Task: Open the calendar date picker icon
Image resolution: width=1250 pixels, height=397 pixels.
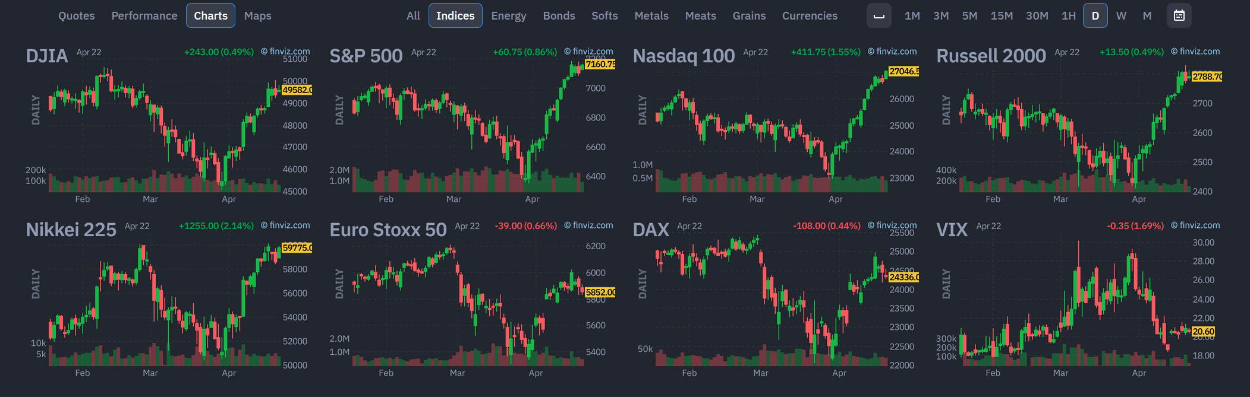Action: (1179, 15)
